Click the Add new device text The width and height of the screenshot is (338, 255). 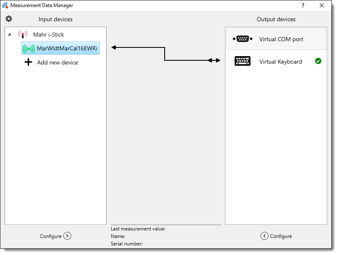pos(58,62)
